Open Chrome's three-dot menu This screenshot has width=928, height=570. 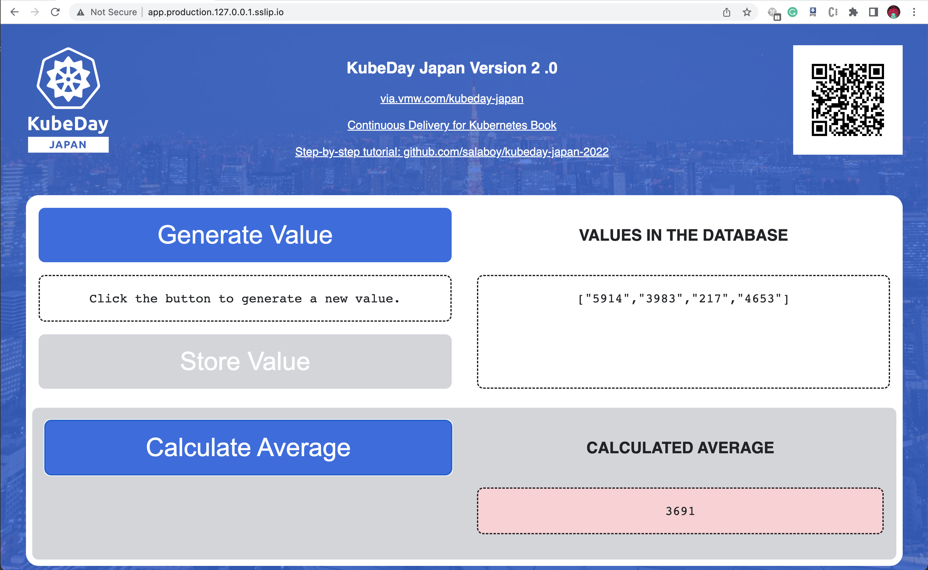point(914,12)
